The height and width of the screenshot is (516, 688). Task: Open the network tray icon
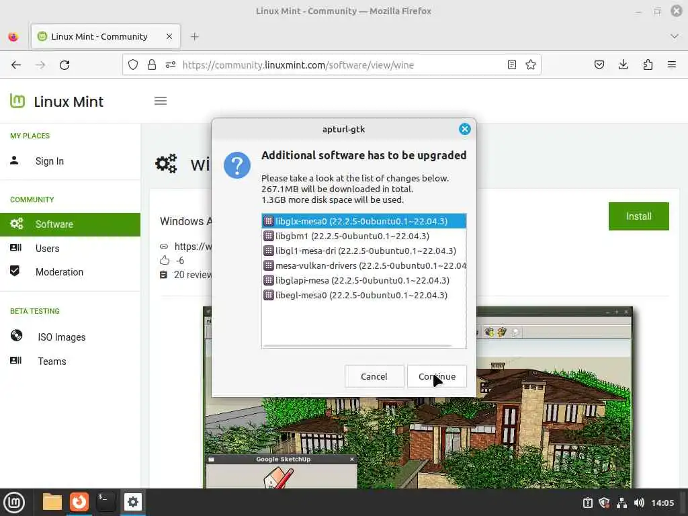tap(621, 503)
